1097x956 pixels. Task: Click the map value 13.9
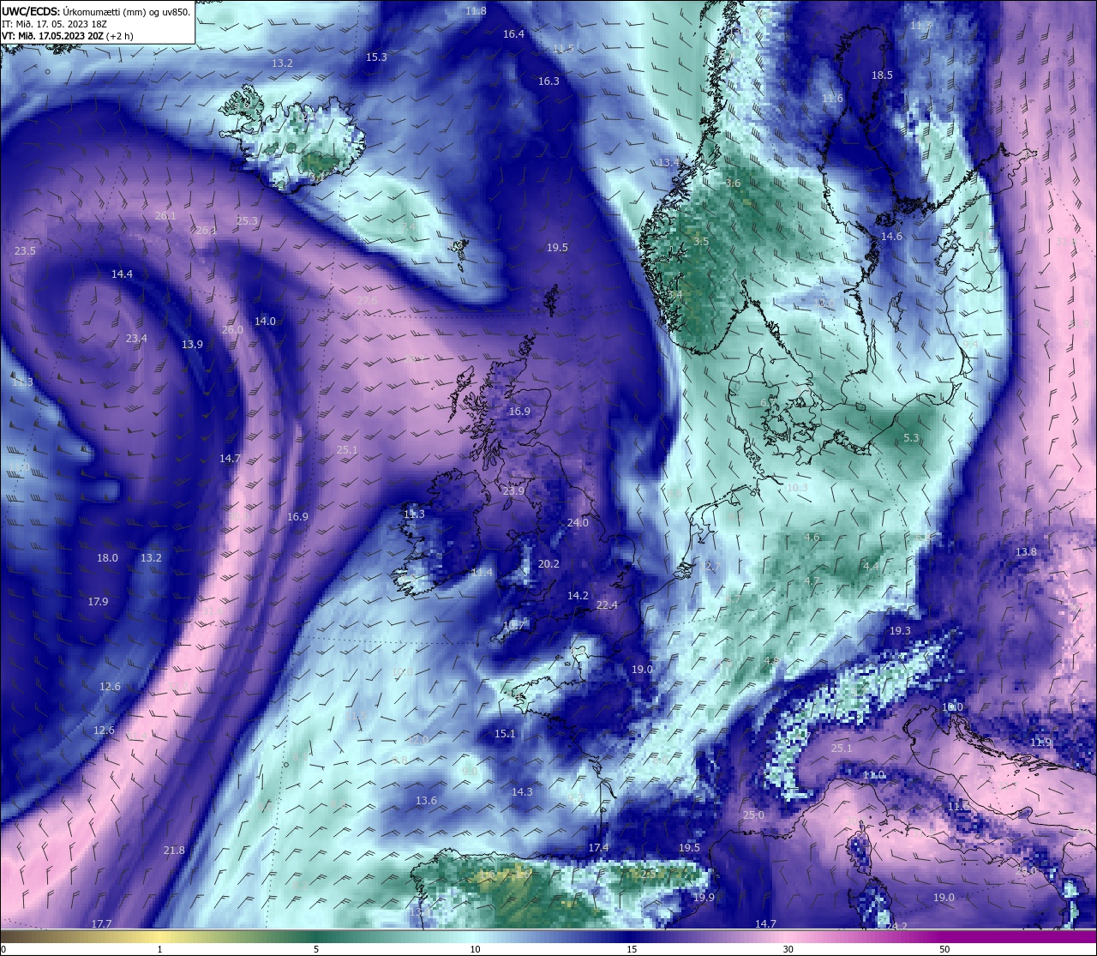point(192,345)
